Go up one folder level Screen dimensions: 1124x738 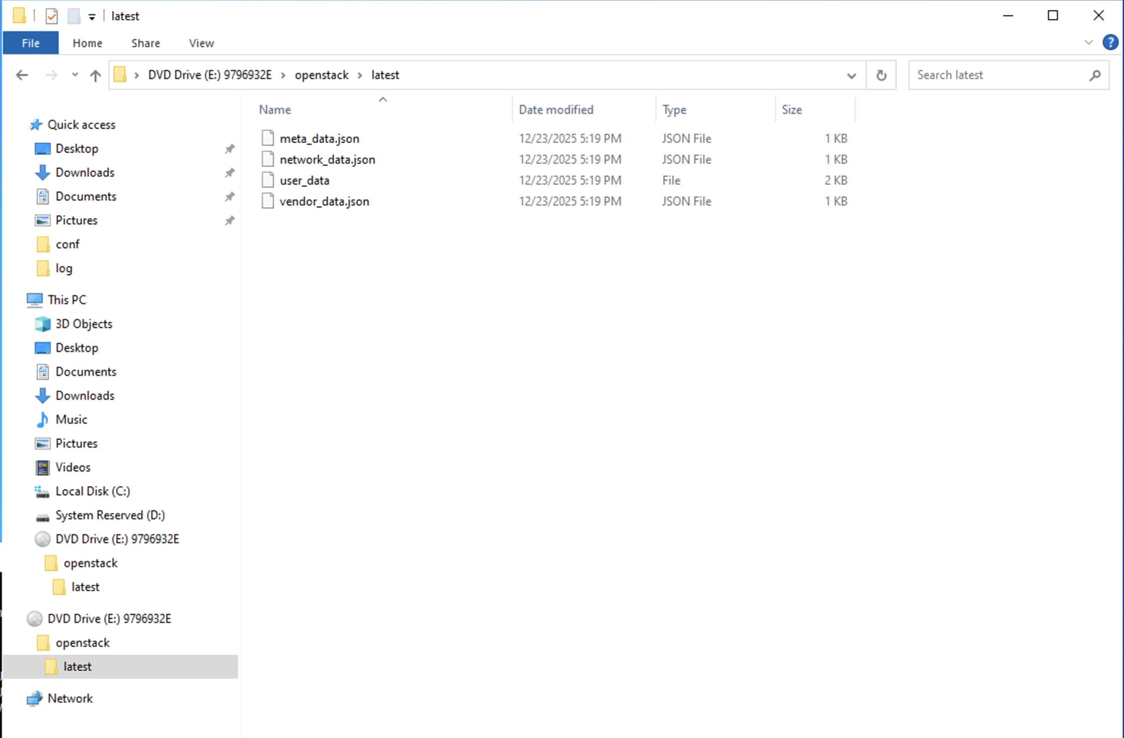[95, 75]
